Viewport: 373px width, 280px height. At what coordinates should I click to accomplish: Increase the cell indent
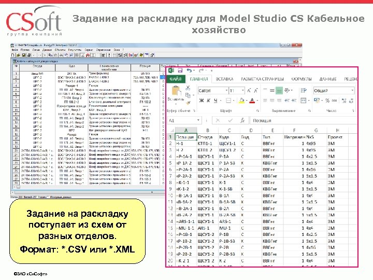(294, 101)
